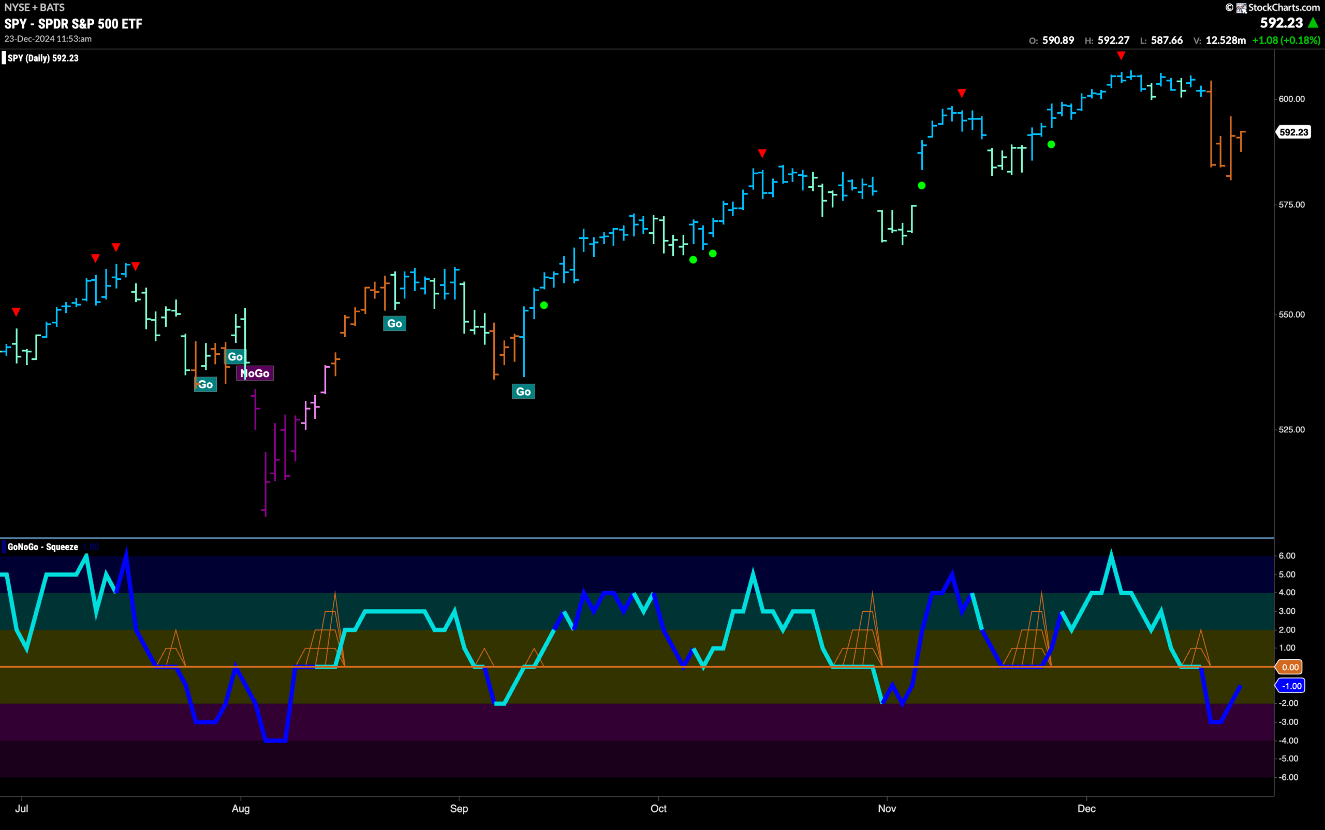Click the StockCharts.com logo icon
The width and height of the screenshot is (1325, 830).
coord(1241,8)
